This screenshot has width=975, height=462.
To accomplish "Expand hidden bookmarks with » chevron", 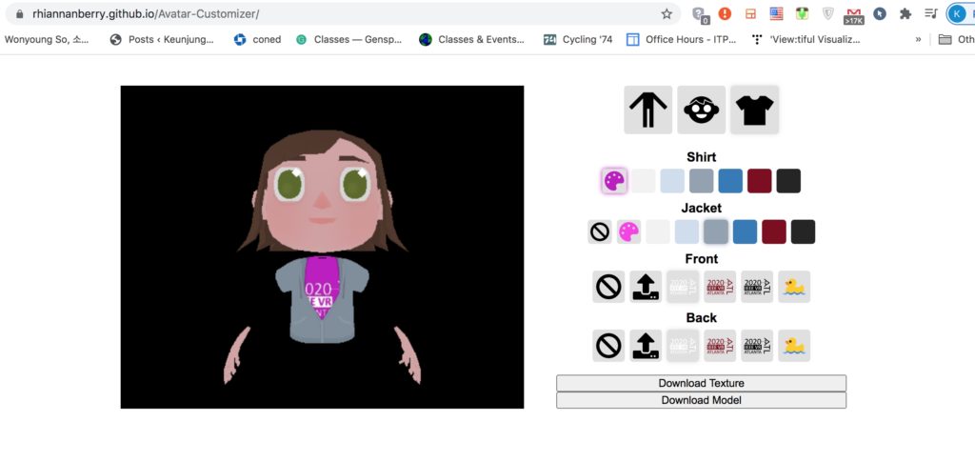I will click(919, 39).
